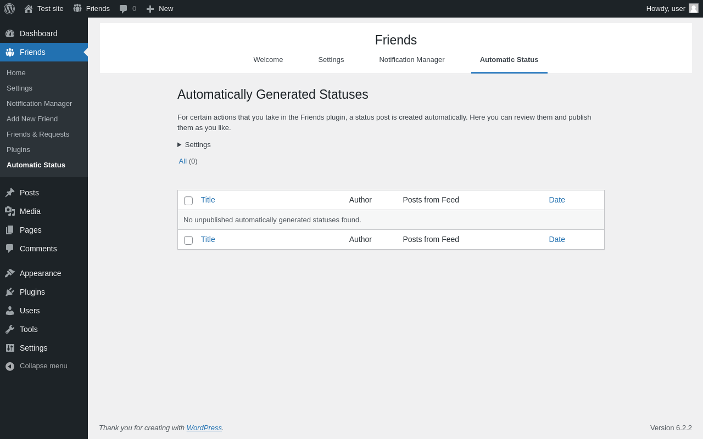Switch to the Notification Manager tab
Screen dimensions: 703x439
[412, 60]
